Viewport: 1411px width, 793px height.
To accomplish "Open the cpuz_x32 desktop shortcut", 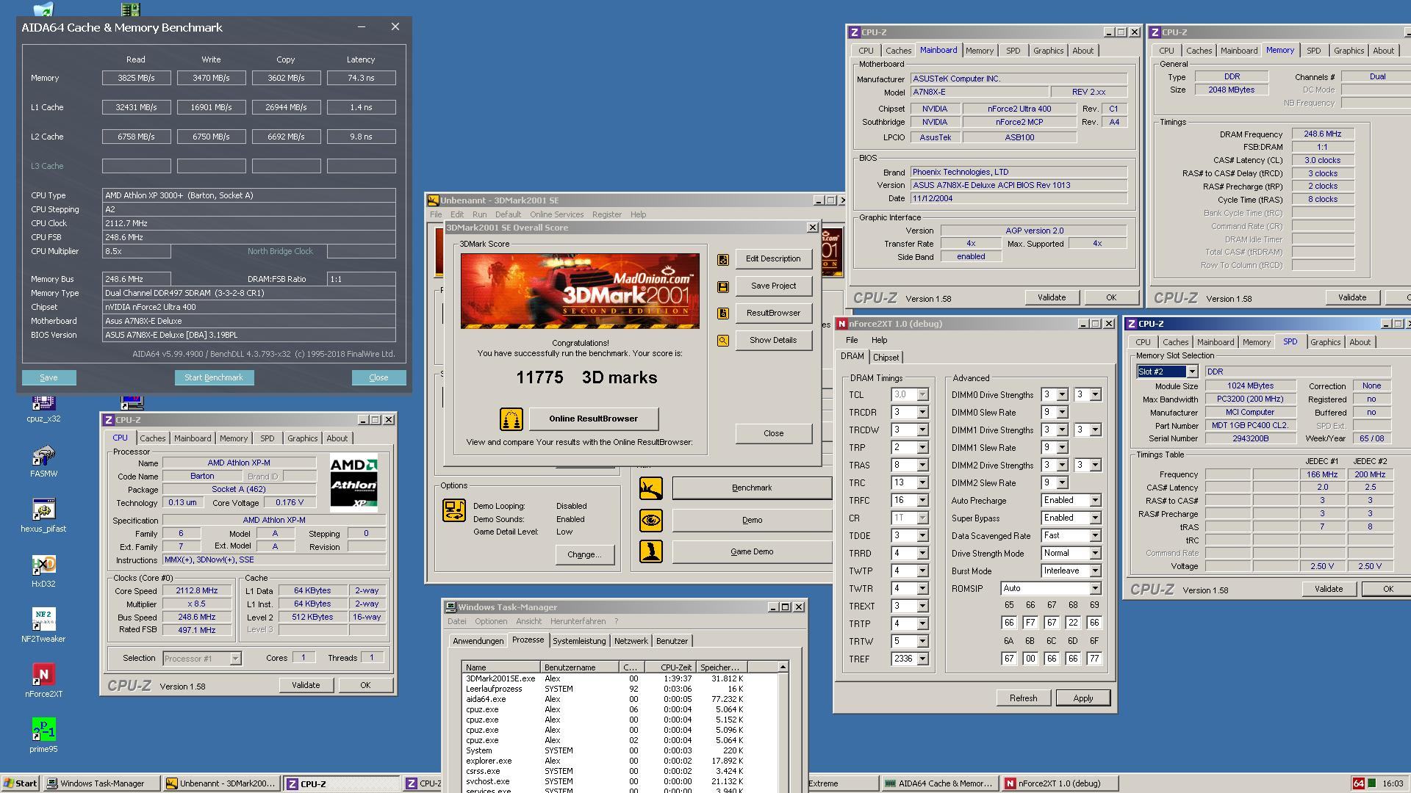I will 43,405.
